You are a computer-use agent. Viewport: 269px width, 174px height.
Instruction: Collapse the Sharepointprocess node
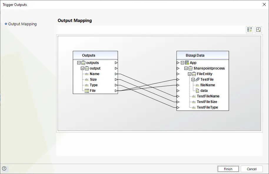[186, 68]
